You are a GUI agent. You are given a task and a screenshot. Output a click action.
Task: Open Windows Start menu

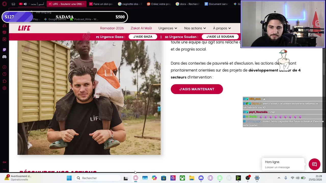coord(69,178)
